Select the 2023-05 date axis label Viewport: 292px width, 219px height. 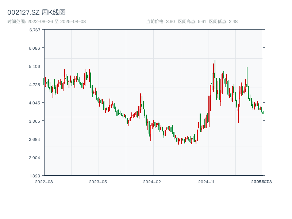tap(98, 181)
